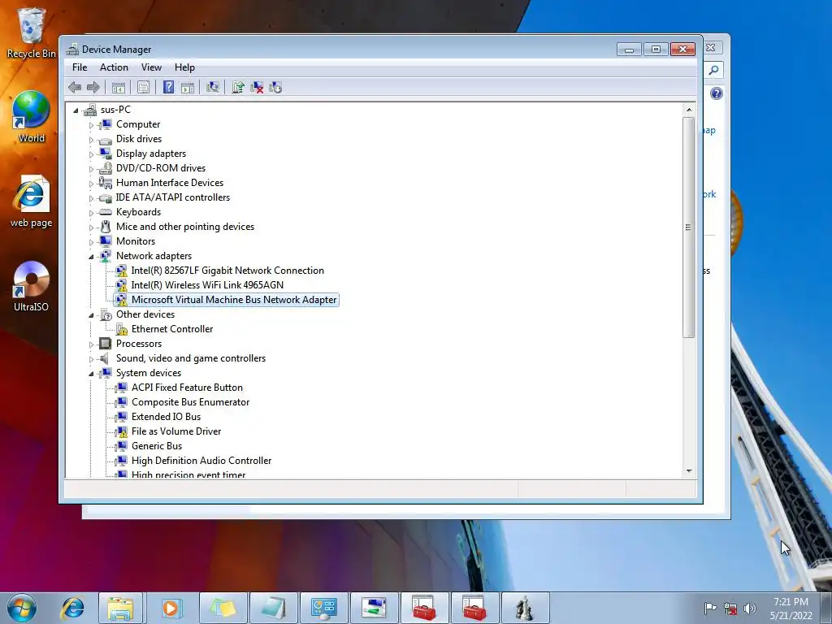This screenshot has height=624, width=832.
Task: Select ACPI Fixed Feature Button device
Action: 188,388
